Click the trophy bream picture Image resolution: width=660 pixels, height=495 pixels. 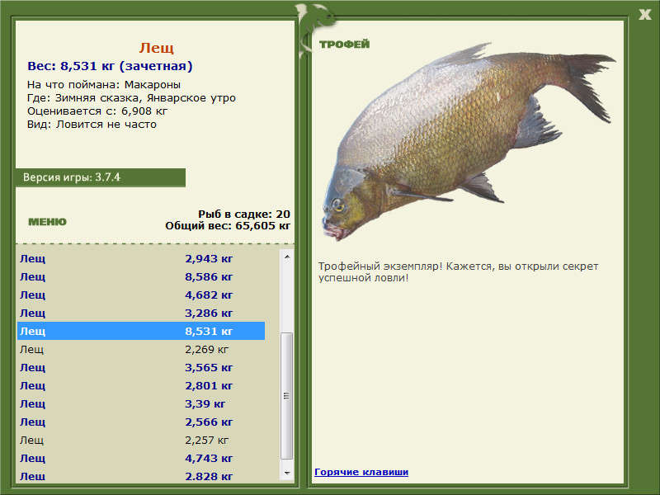tap(466, 140)
